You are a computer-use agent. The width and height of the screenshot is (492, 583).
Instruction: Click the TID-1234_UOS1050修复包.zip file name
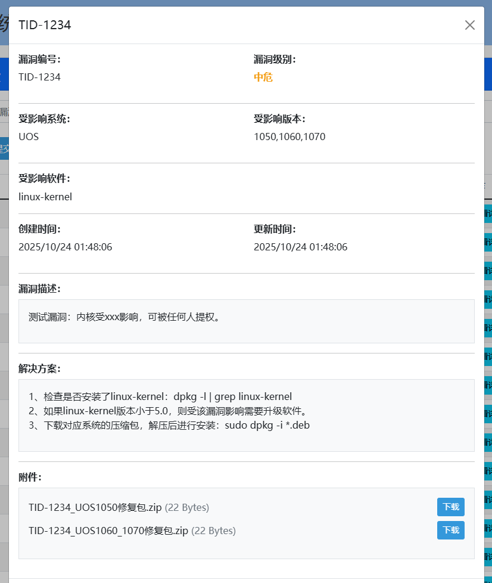[95, 508]
